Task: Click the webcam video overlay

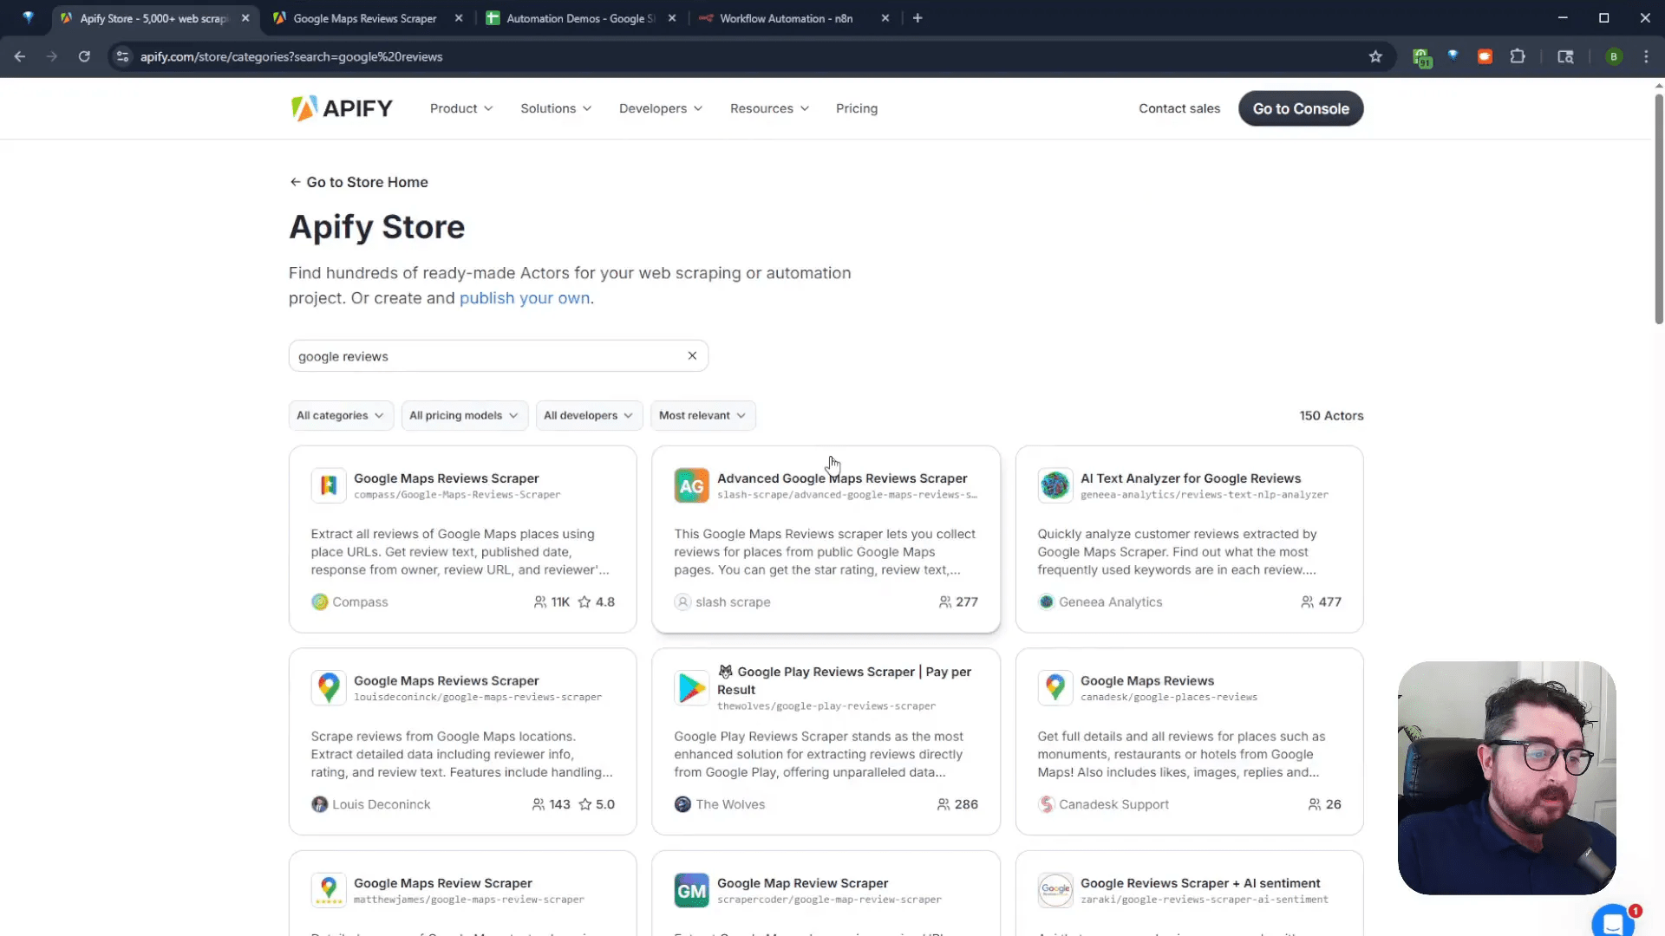Action: [x=1507, y=778]
